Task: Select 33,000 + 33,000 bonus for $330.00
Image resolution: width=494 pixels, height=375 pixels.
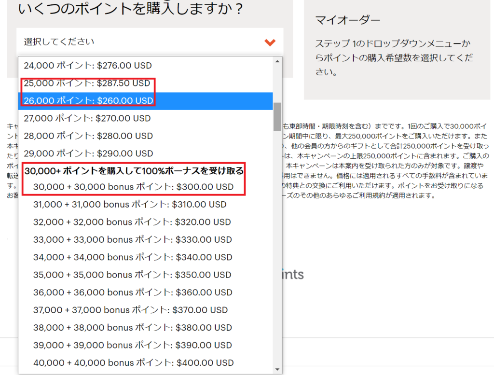Action: [133, 239]
